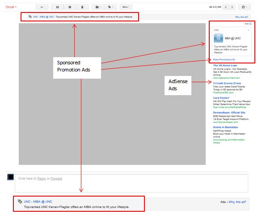Click the tag icon on top ad
Image resolution: width=258 pixels, height=214 pixels.
30,17
